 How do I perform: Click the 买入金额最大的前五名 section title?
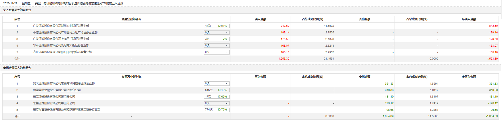point(17,10)
